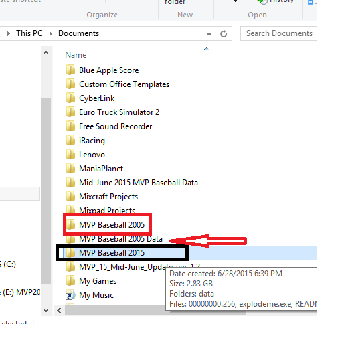Viewport: 346px width, 338px height.
Task: Click the horizontal scrollbar left arrow
Action: [59, 311]
